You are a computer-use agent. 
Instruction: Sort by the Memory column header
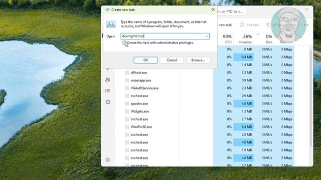(245, 39)
